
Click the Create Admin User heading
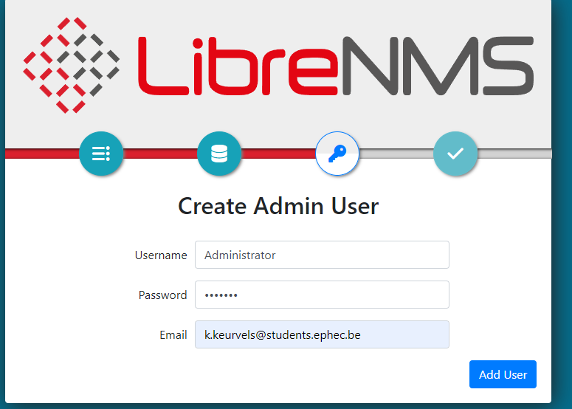[x=278, y=206]
